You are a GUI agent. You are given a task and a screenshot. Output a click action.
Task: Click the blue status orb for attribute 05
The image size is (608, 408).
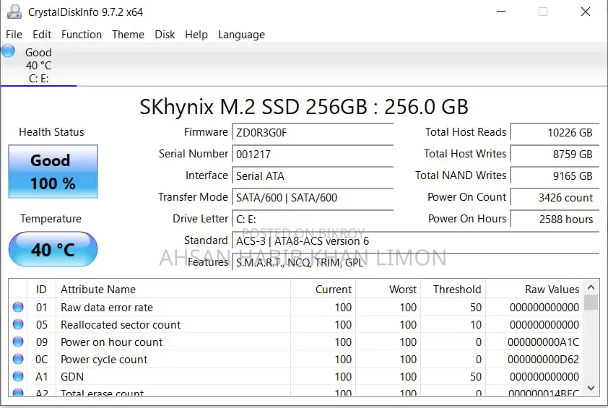pos(18,324)
